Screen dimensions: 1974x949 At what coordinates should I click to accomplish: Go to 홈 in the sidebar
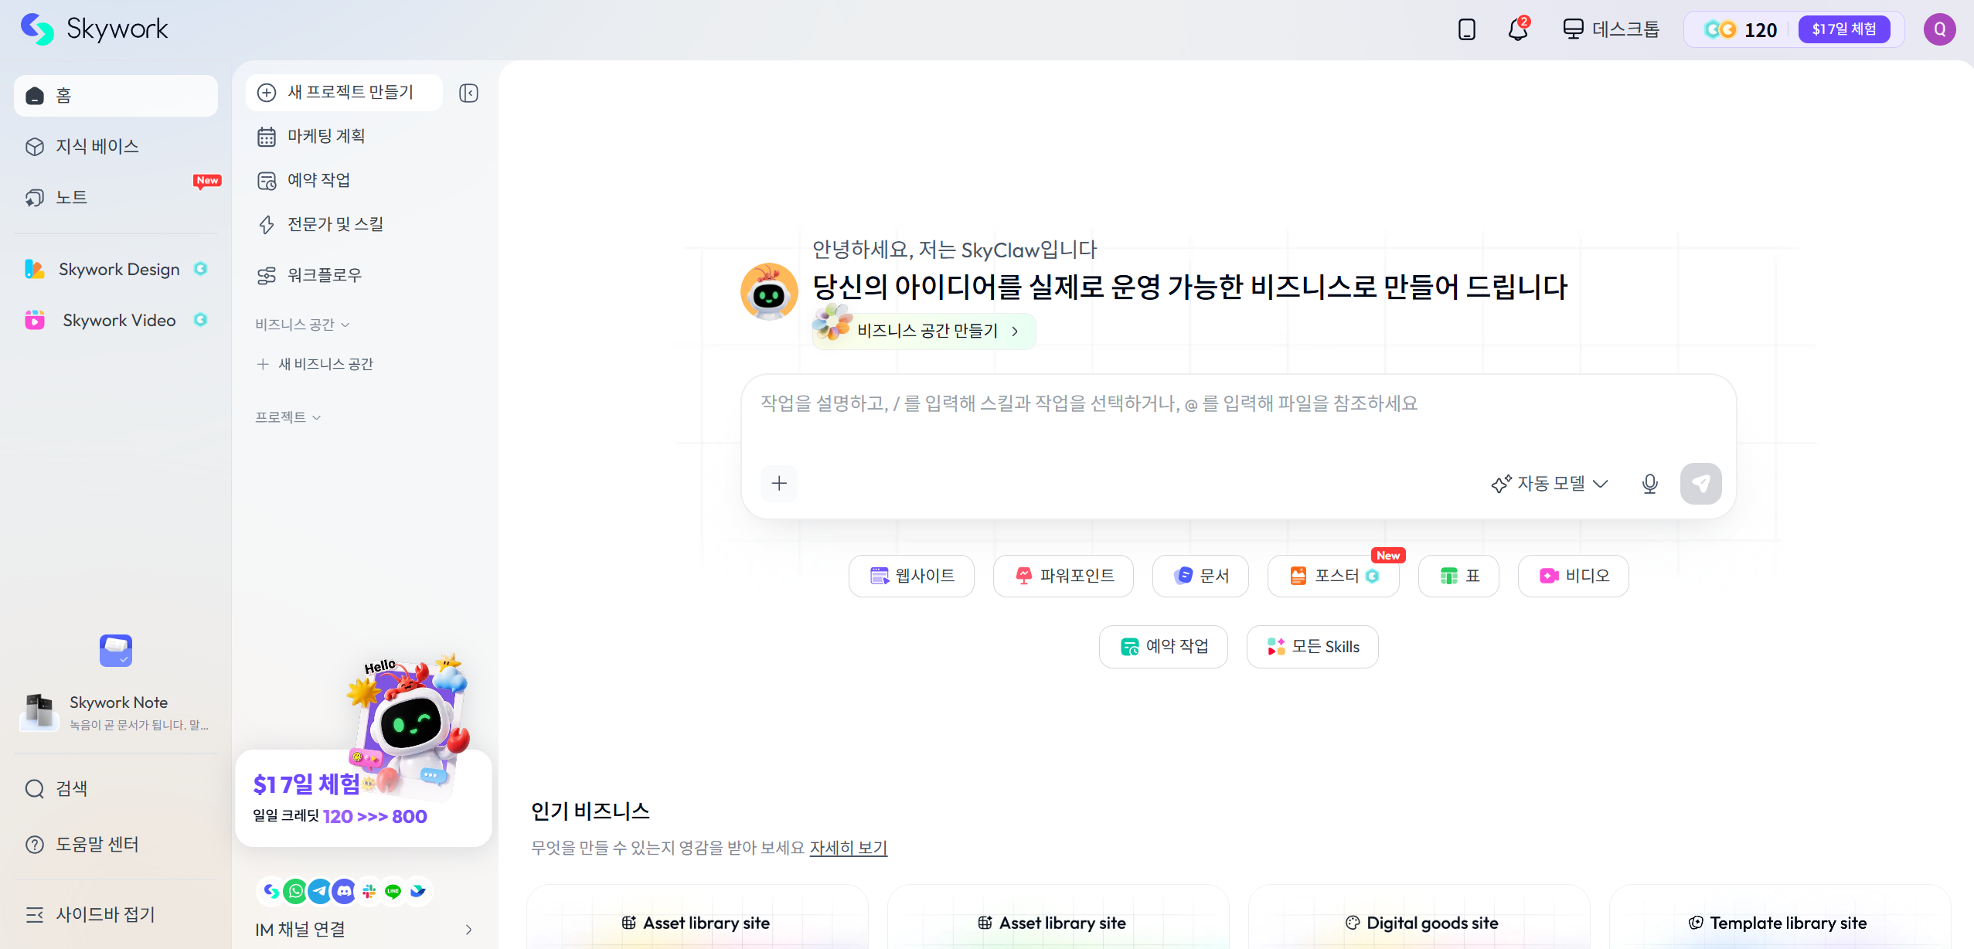point(116,96)
